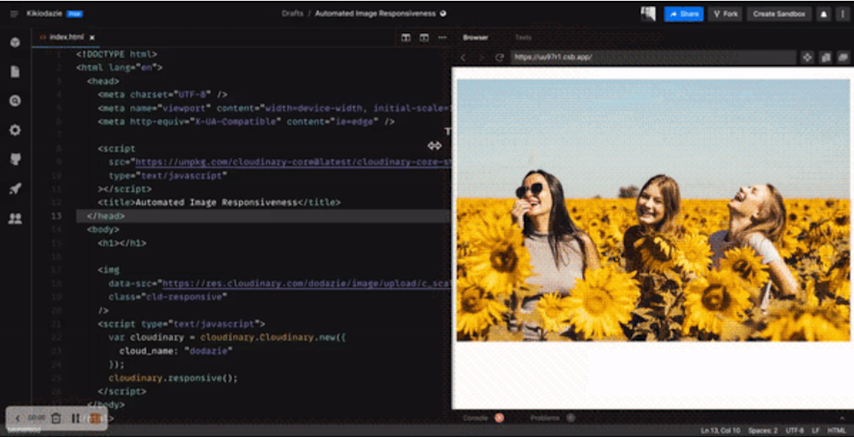Click the Automated Image Responsiveness sandbox title
Screen dimensions: 854x437
click(375, 14)
